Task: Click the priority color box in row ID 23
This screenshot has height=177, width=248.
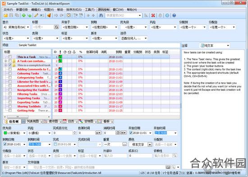Action: (x=60, y=110)
